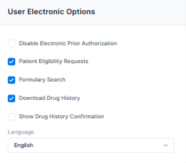
Task: Click the Formulary Search label text
Action: coord(42,80)
